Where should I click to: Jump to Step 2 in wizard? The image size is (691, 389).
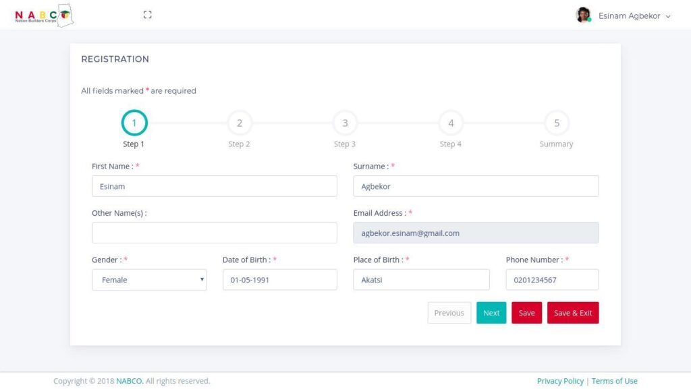[240, 123]
